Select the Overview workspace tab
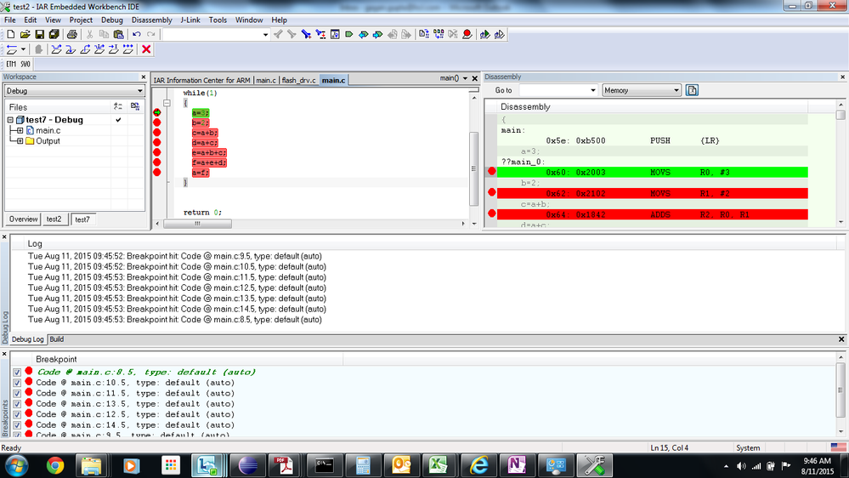 point(23,219)
